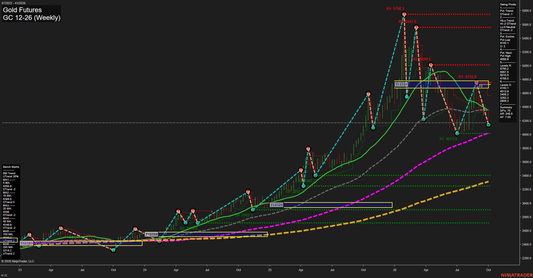The height and width of the screenshot is (278, 533).
Task: Click the SP's: 70 summary value
Action: [505, 111]
